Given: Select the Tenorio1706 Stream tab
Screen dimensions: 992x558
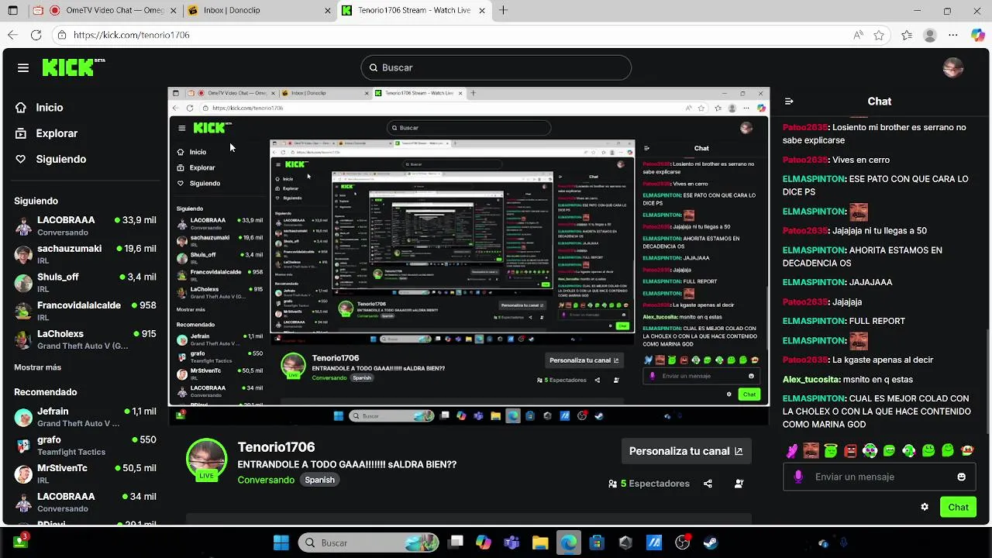Looking at the screenshot, I should [415, 11].
